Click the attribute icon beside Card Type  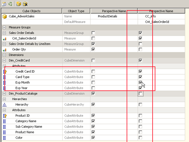point(4,77)
